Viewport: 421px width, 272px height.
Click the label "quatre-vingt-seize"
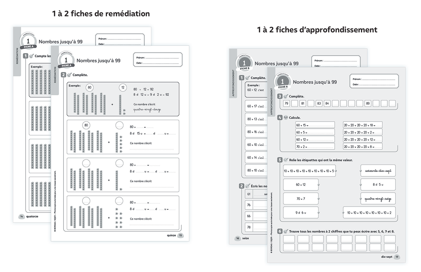point(378,199)
